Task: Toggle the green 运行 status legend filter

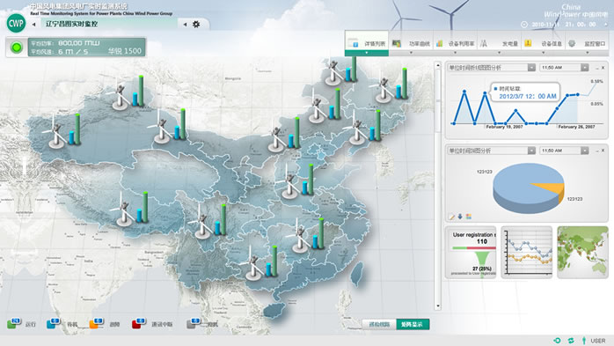Action: click(x=12, y=323)
